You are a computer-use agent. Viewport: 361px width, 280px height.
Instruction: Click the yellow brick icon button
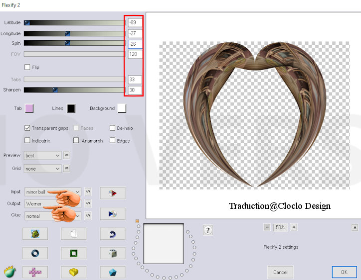pyautogui.click(x=73, y=272)
